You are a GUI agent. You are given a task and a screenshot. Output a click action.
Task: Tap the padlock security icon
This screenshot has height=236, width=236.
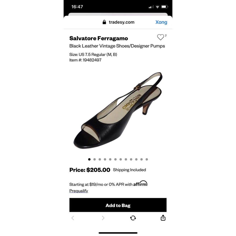click(104, 22)
